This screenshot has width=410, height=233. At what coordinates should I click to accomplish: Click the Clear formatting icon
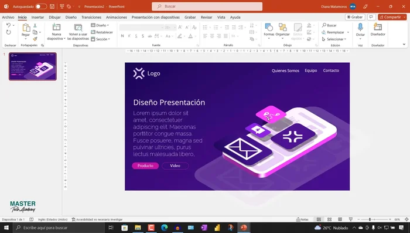tap(194, 27)
